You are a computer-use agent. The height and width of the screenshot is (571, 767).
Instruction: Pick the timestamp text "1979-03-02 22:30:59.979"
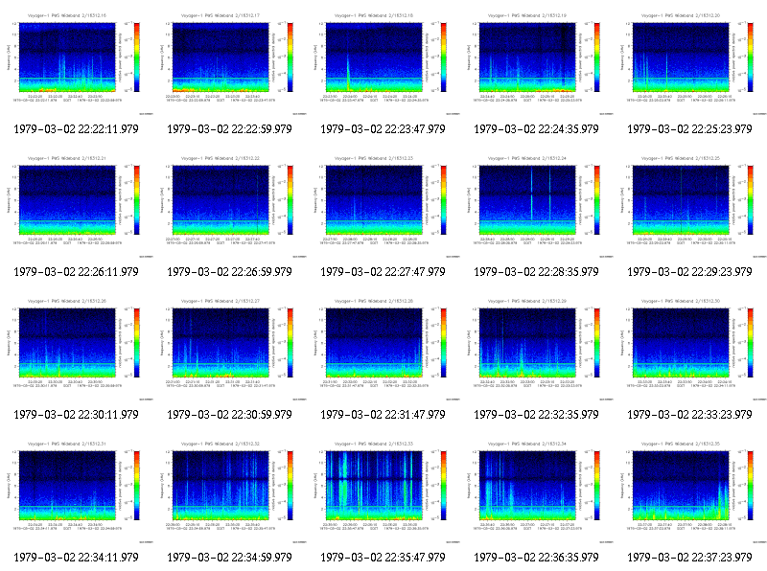click(229, 415)
